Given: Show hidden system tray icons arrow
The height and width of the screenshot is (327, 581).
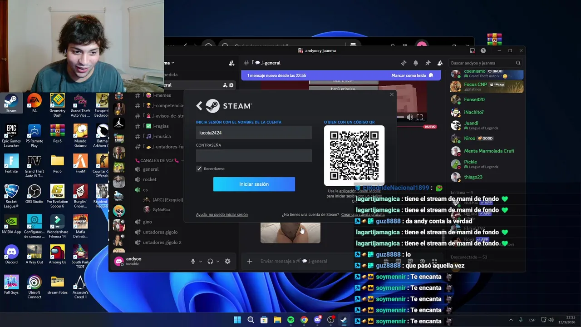Looking at the screenshot, I should (x=511, y=320).
